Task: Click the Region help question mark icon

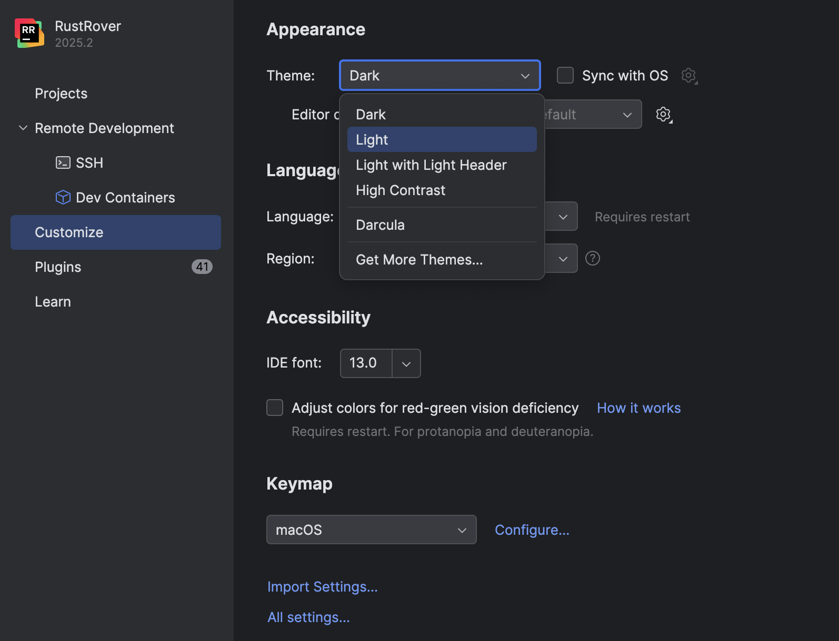Action: tap(593, 259)
